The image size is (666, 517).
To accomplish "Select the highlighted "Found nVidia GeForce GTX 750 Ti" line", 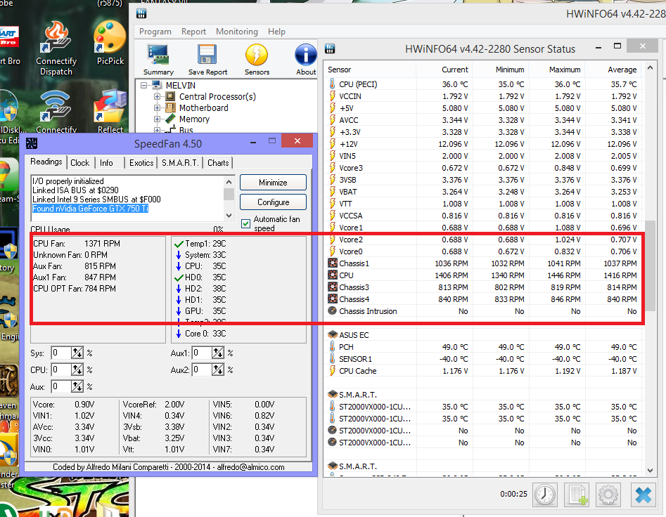I will [91, 208].
